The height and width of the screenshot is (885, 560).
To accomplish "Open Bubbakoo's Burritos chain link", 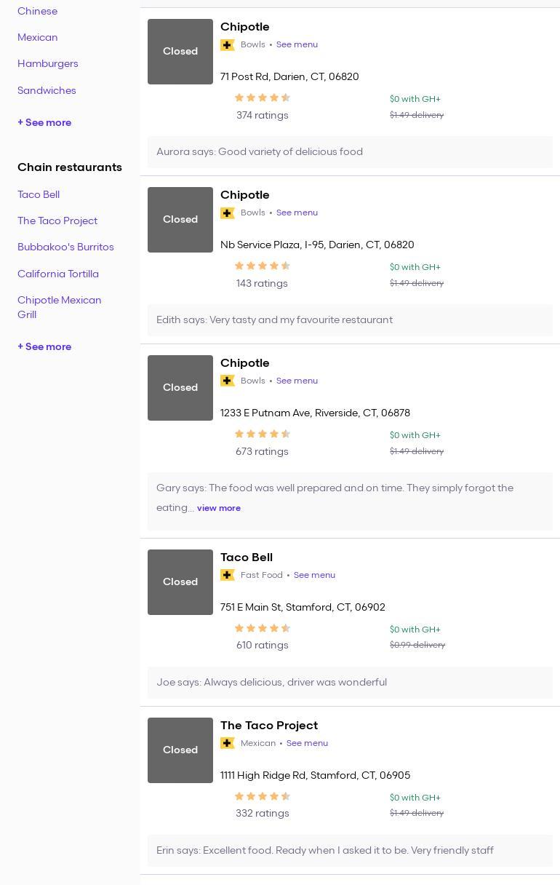I will point(65,247).
